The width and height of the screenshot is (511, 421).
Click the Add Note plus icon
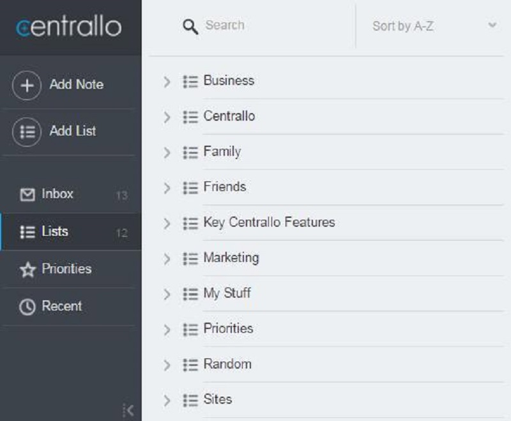tap(27, 86)
